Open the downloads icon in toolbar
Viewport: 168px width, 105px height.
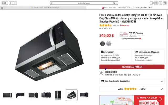151,3
